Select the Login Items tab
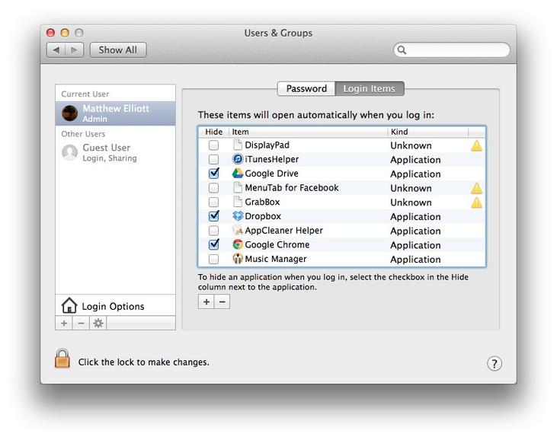The height and width of the screenshot is (440, 557). click(x=369, y=88)
